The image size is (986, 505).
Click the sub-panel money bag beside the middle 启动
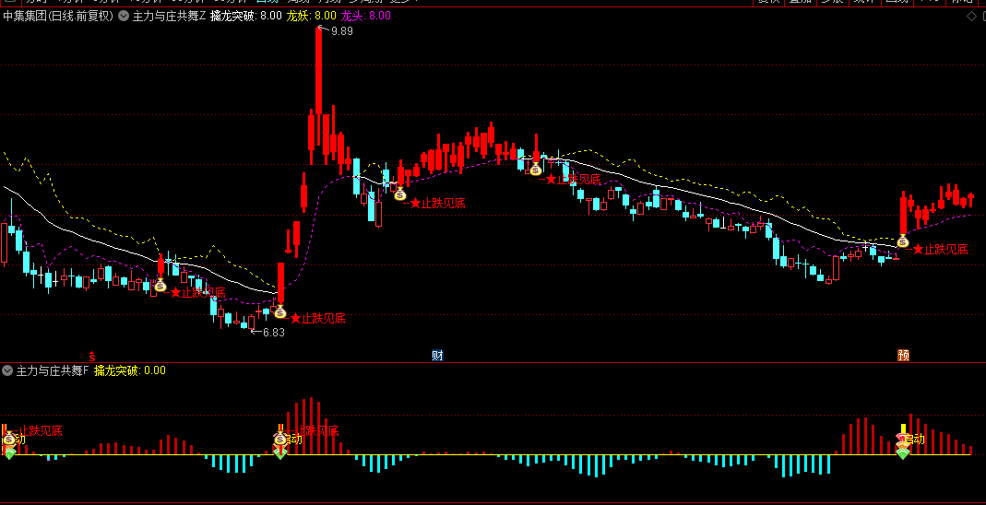point(279,439)
